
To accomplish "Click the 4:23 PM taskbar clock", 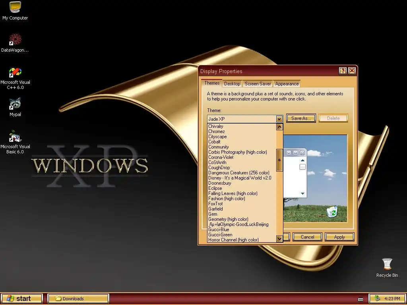I will (x=392, y=299).
